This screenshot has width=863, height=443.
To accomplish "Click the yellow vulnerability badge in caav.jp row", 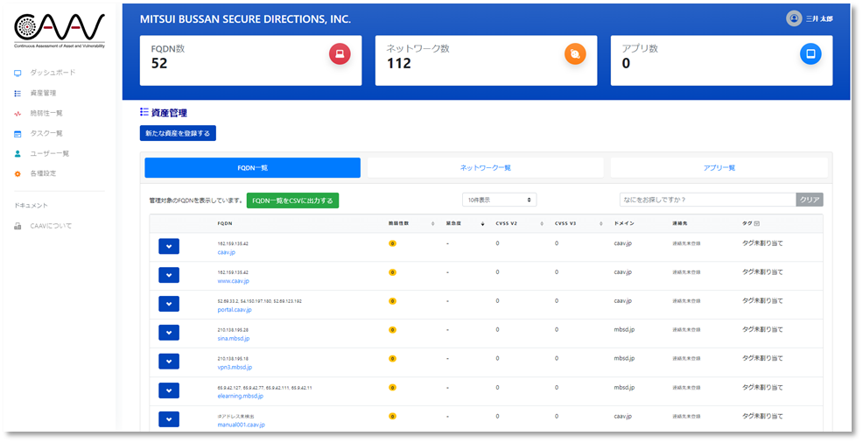I will pos(392,243).
